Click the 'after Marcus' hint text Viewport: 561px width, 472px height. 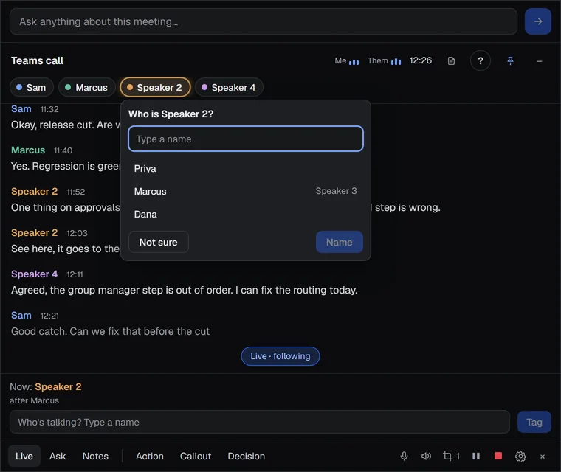[x=35, y=400]
